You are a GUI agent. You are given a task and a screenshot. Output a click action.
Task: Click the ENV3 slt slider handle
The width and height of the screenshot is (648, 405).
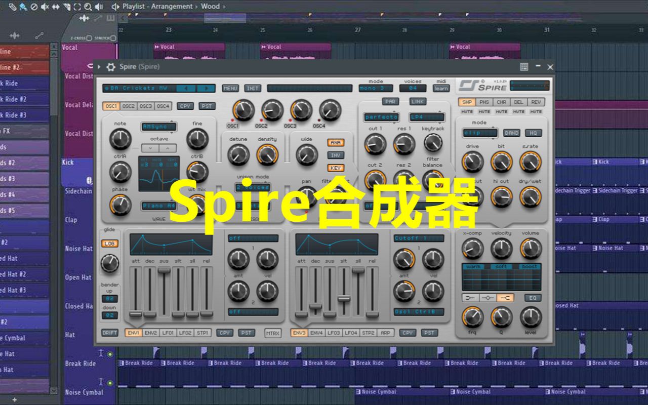tap(344, 299)
